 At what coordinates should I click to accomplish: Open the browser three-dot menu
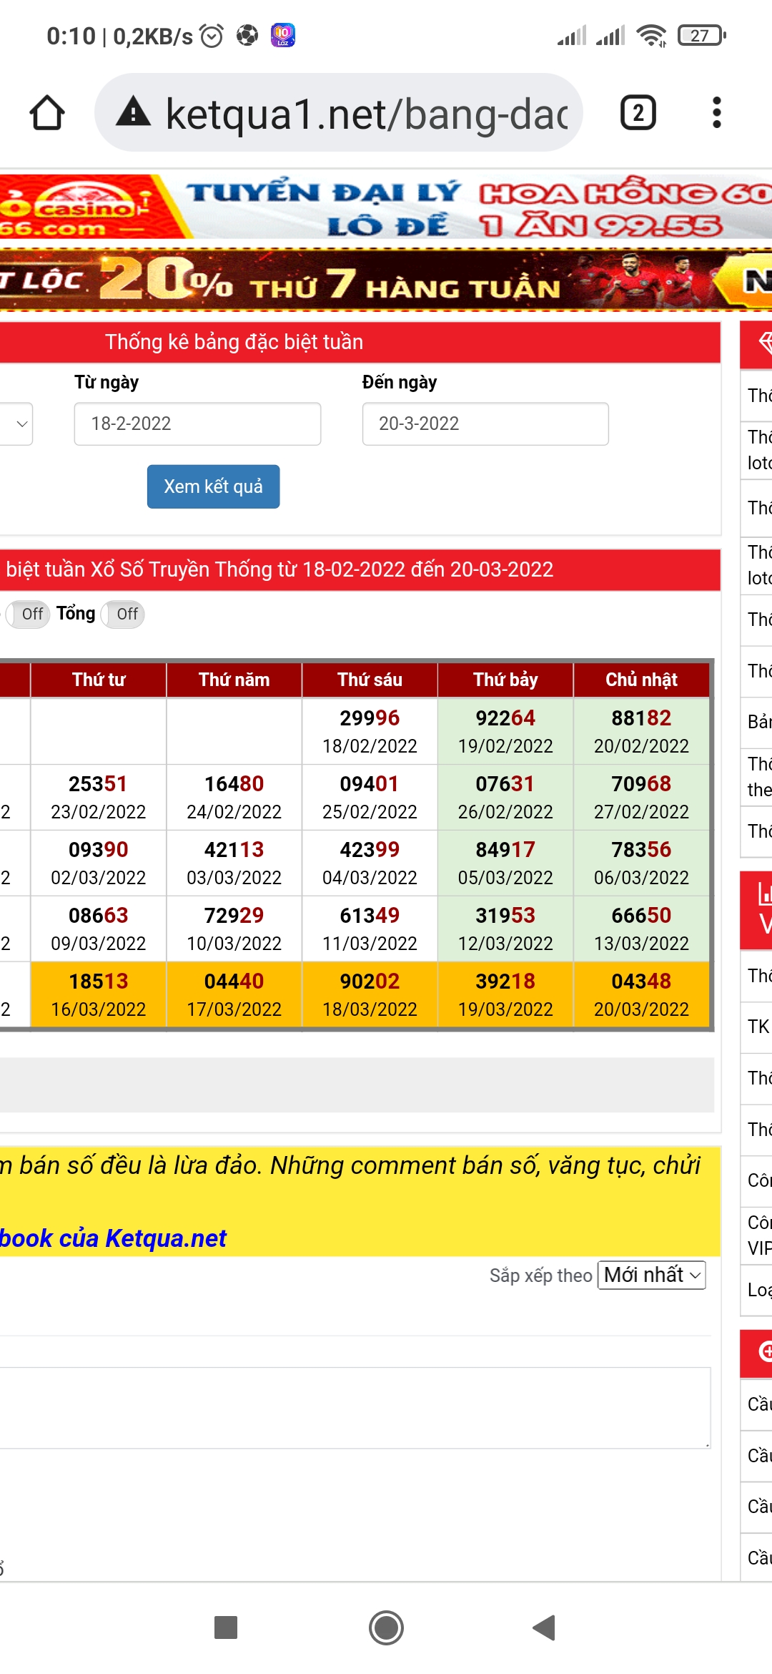tap(716, 113)
